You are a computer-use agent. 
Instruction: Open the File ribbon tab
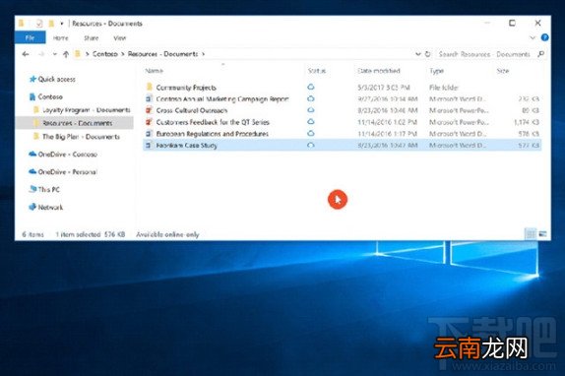[x=30, y=37]
